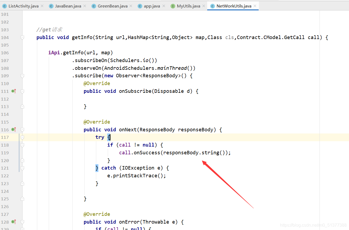Click 'mainThread' on line 108
The width and height of the screenshot is (349, 230).
[172, 68]
